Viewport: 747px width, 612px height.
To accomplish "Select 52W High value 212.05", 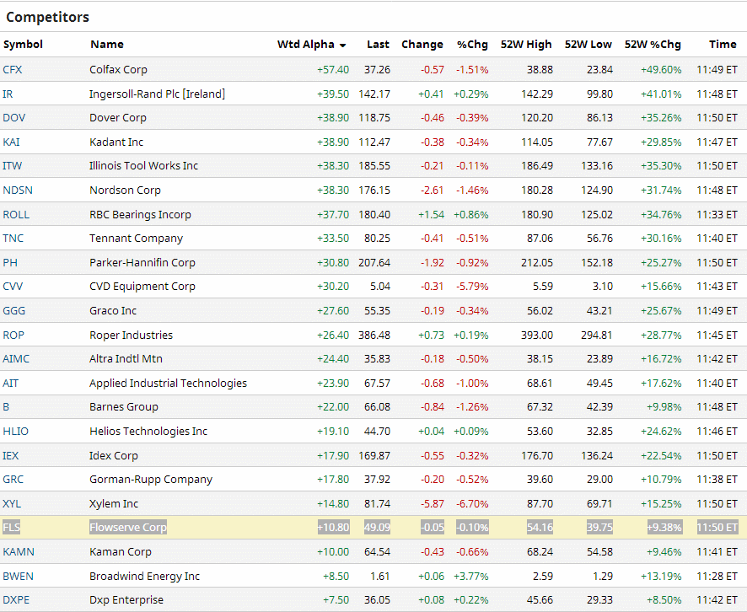I will tap(537, 262).
